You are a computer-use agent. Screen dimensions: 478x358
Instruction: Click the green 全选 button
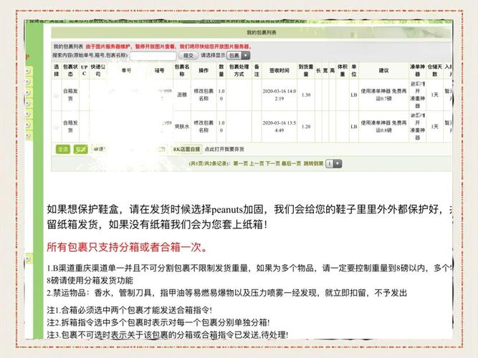(63, 150)
